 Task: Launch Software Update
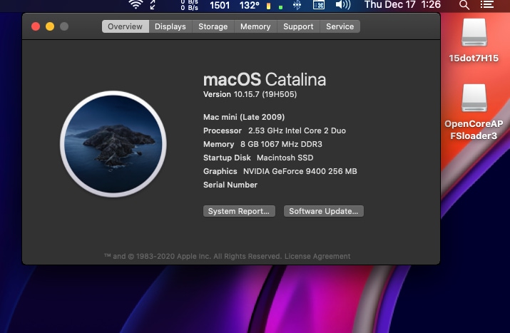pyautogui.click(x=324, y=211)
